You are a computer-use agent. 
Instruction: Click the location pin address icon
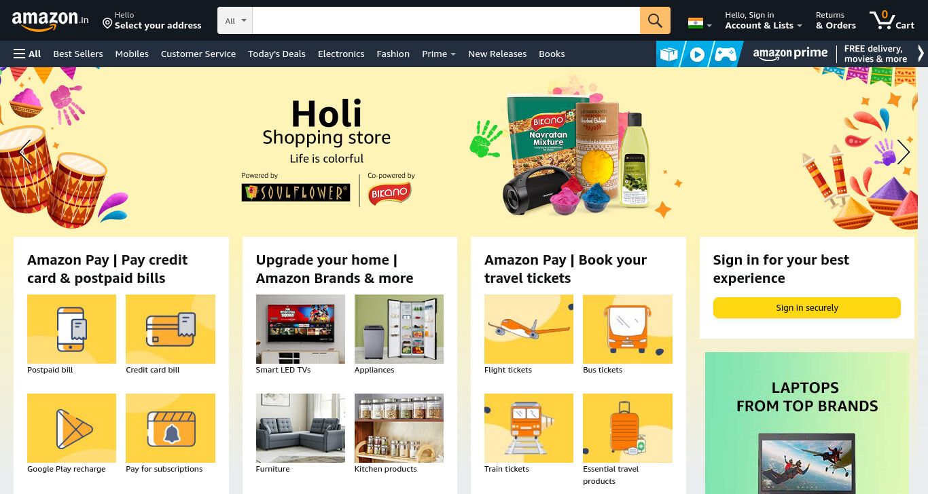coord(107,24)
